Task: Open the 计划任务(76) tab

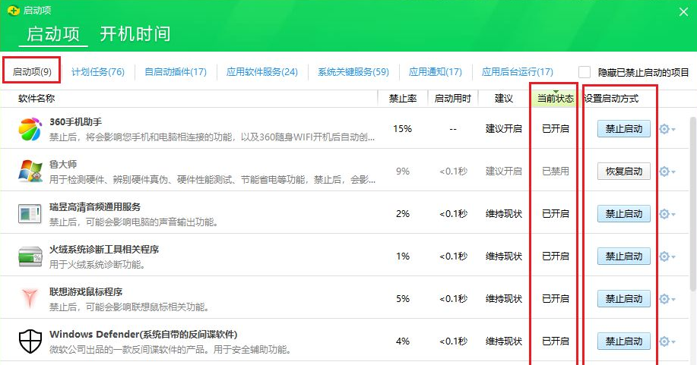Action: 97,72
